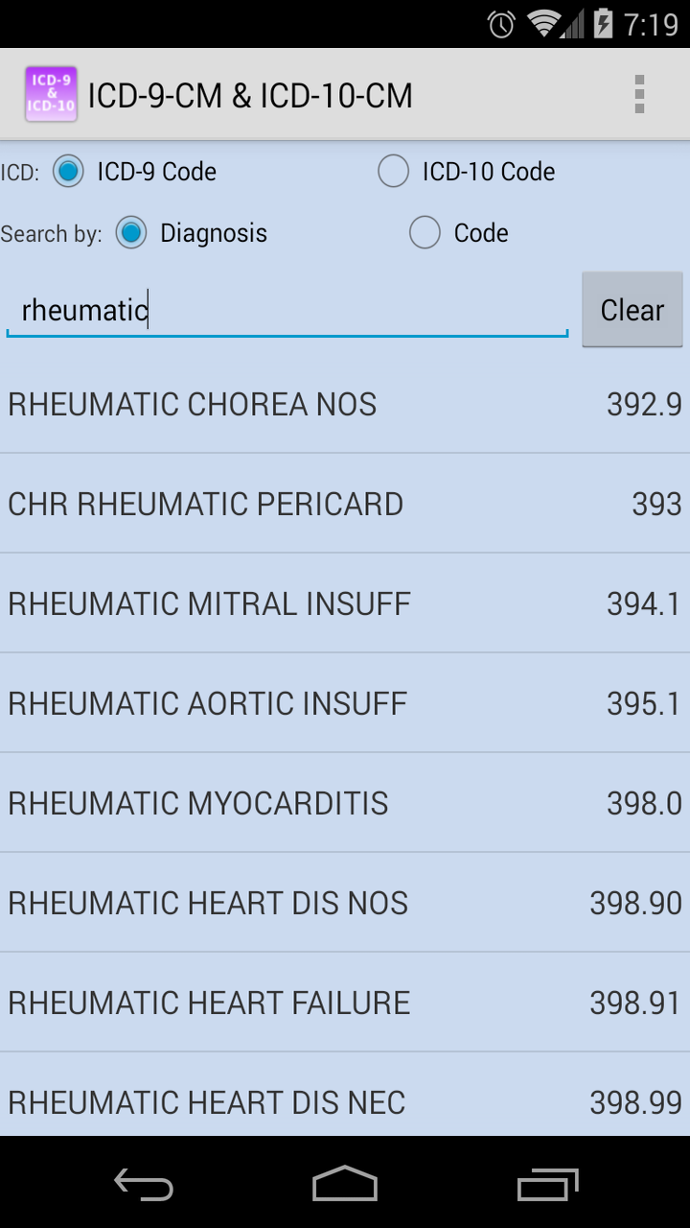Tap the ICD-9 & ICD-10 app icon
Screen dimensions: 690x1228
[x=47, y=95]
